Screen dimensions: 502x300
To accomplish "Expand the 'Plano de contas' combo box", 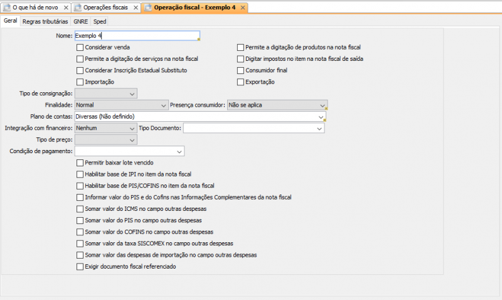I will pyautogui.click(x=321, y=117).
